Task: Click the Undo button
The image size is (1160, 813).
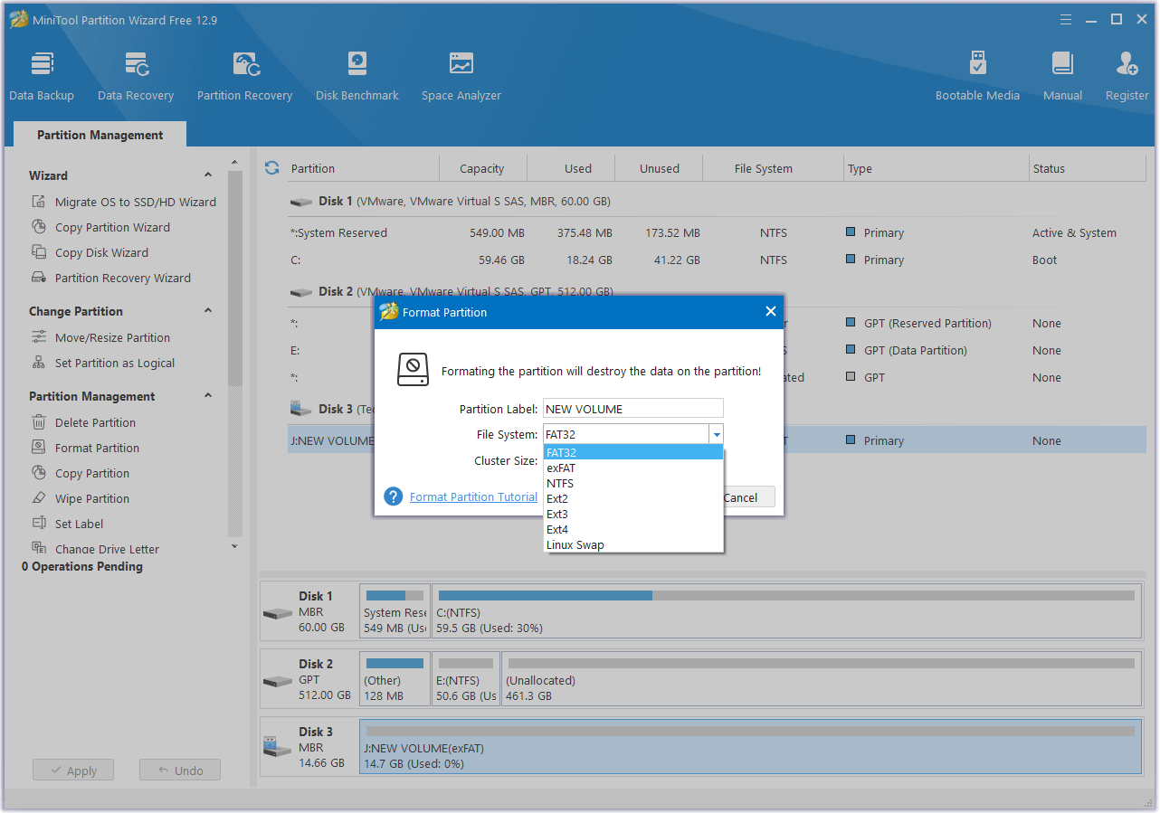Action: click(x=180, y=770)
